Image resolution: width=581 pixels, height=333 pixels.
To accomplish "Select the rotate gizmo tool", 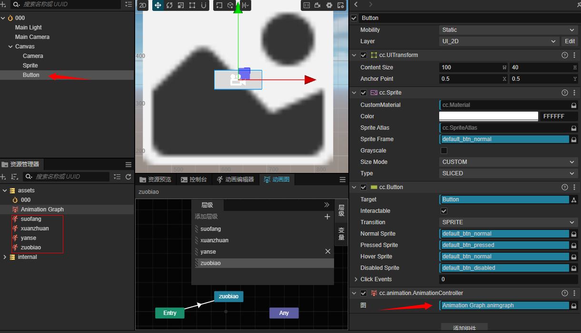I will (169, 5).
